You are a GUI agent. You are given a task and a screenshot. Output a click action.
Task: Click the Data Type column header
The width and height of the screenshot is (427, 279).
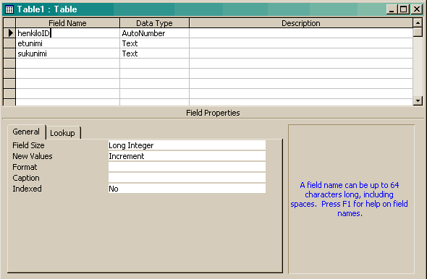(154, 23)
